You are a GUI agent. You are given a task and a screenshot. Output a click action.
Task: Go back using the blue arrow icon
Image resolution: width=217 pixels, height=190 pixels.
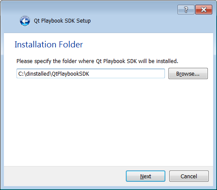pos(25,21)
